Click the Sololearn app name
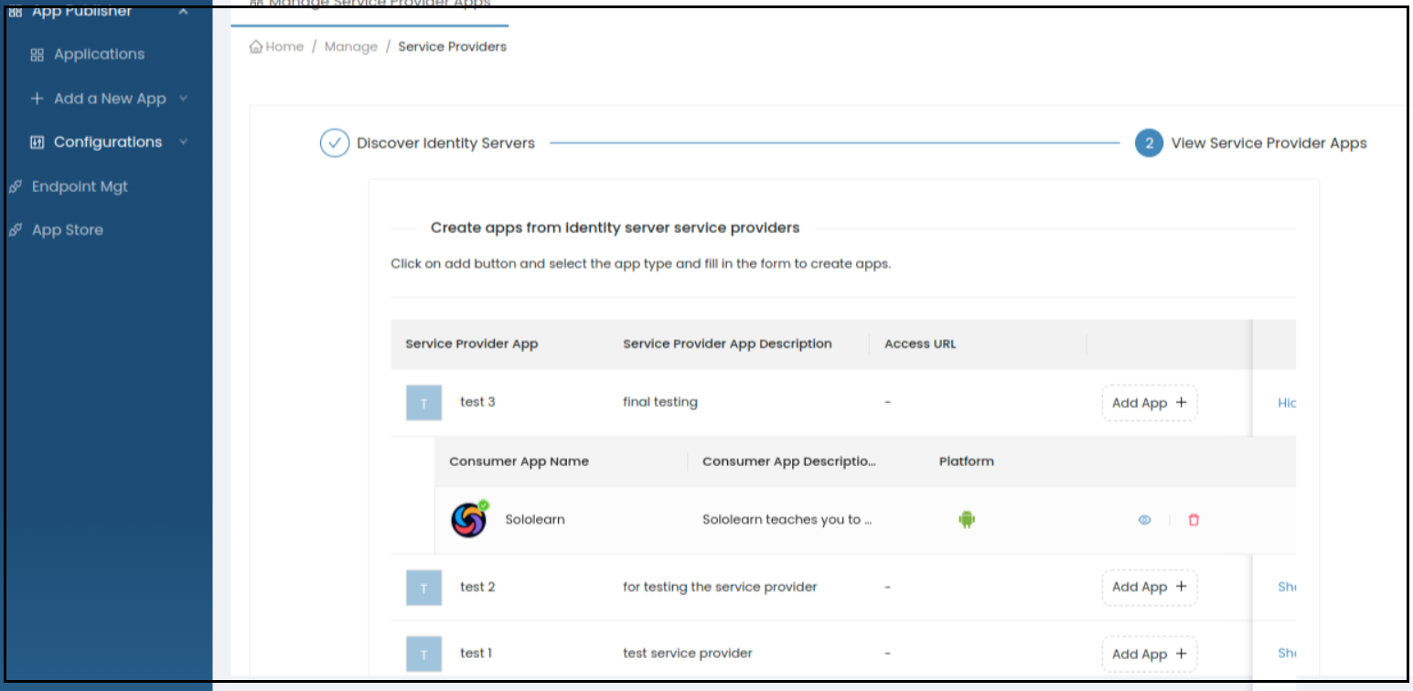 535,519
